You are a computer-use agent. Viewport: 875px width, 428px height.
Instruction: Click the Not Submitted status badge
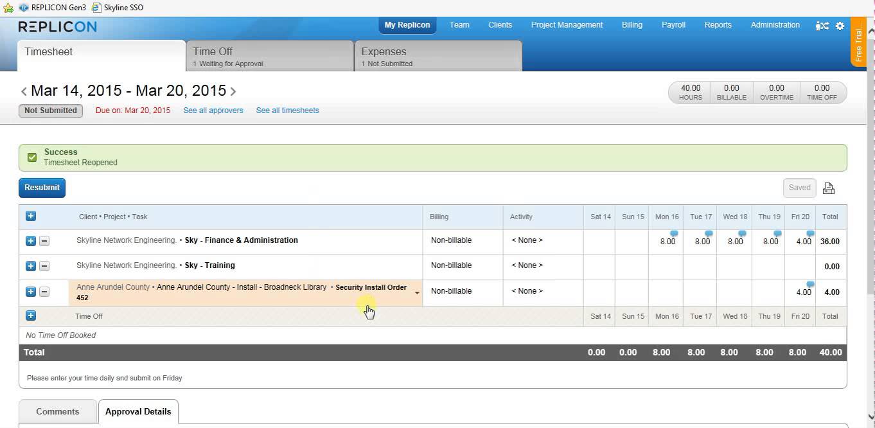pyautogui.click(x=51, y=111)
